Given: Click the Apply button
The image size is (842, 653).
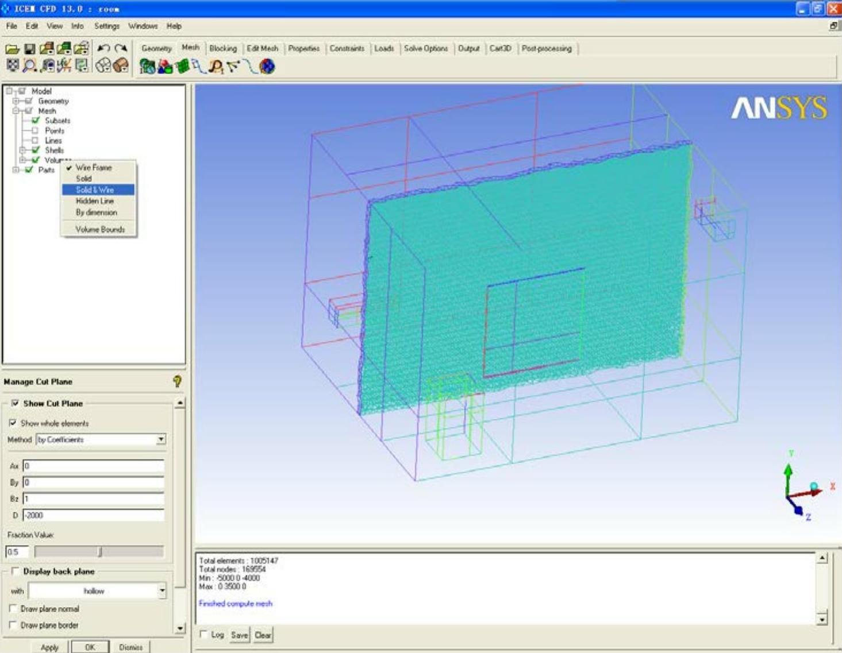Looking at the screenshot, I should coord(49,647).
